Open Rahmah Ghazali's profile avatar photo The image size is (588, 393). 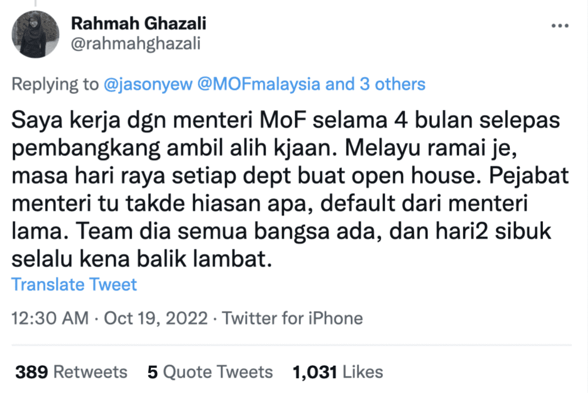pos(35,34)
